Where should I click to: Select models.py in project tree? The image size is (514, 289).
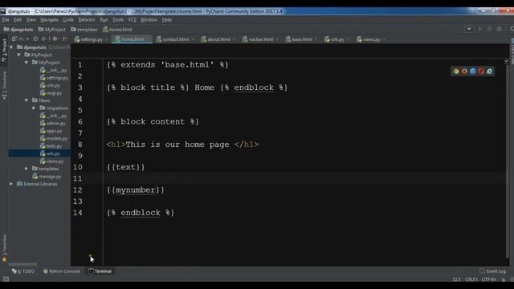[x=54, y=138]
